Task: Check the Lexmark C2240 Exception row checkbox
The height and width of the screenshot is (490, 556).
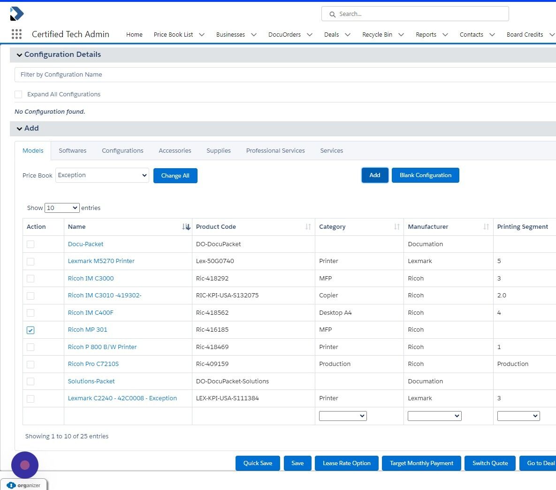Action: point(30,399)
